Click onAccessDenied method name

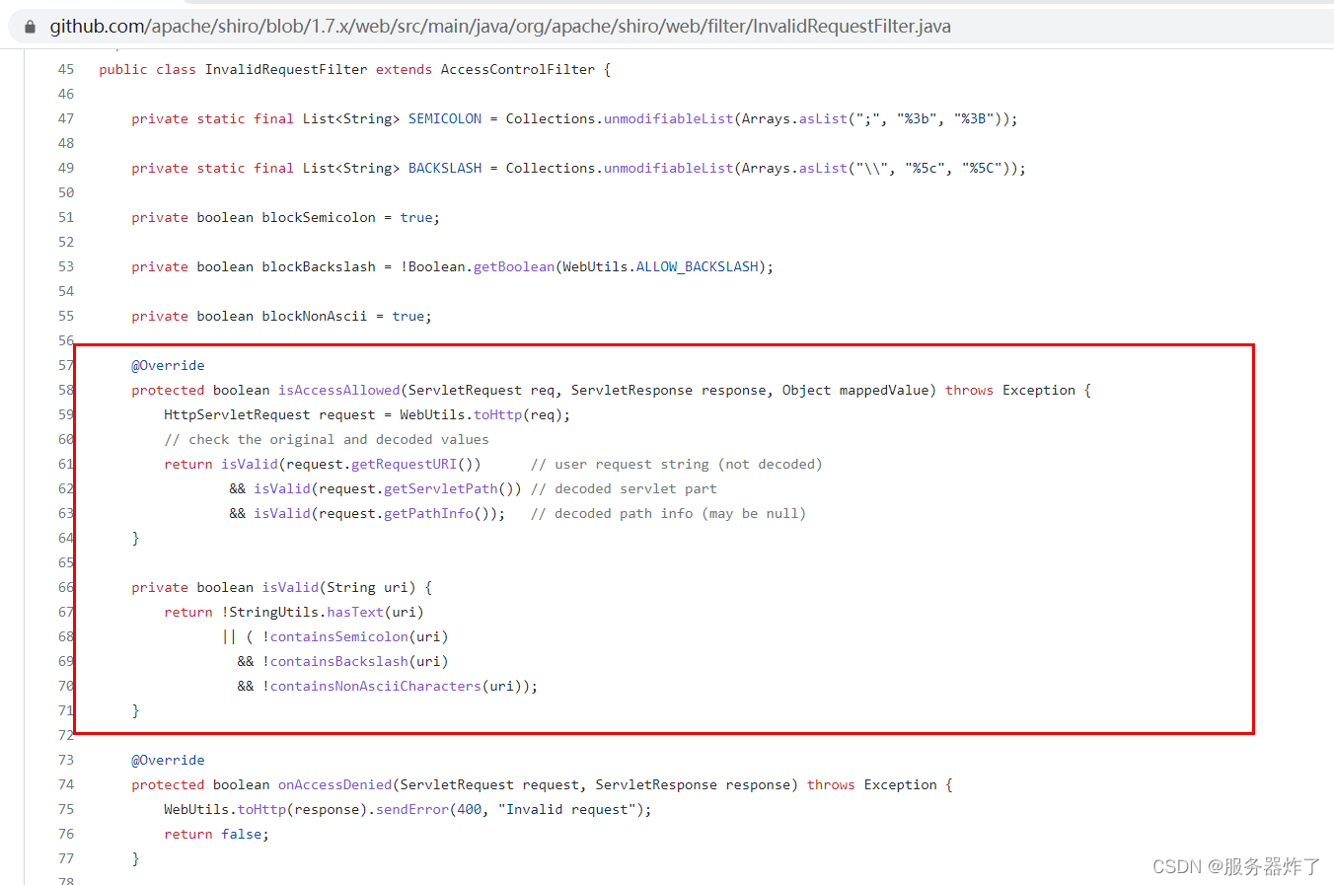point(335,784)
